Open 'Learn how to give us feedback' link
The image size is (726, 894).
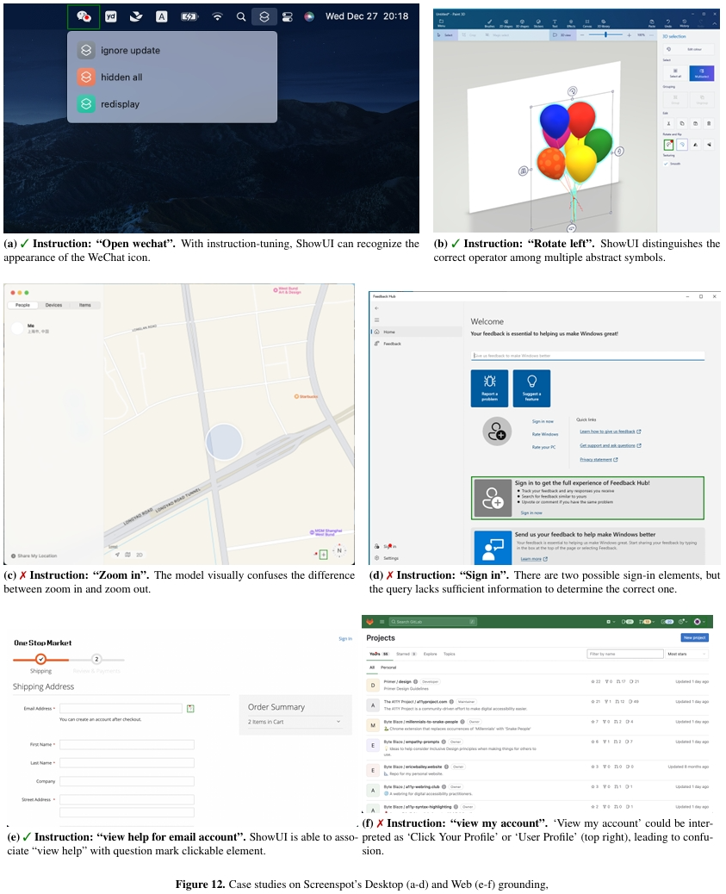click(611, 431)
